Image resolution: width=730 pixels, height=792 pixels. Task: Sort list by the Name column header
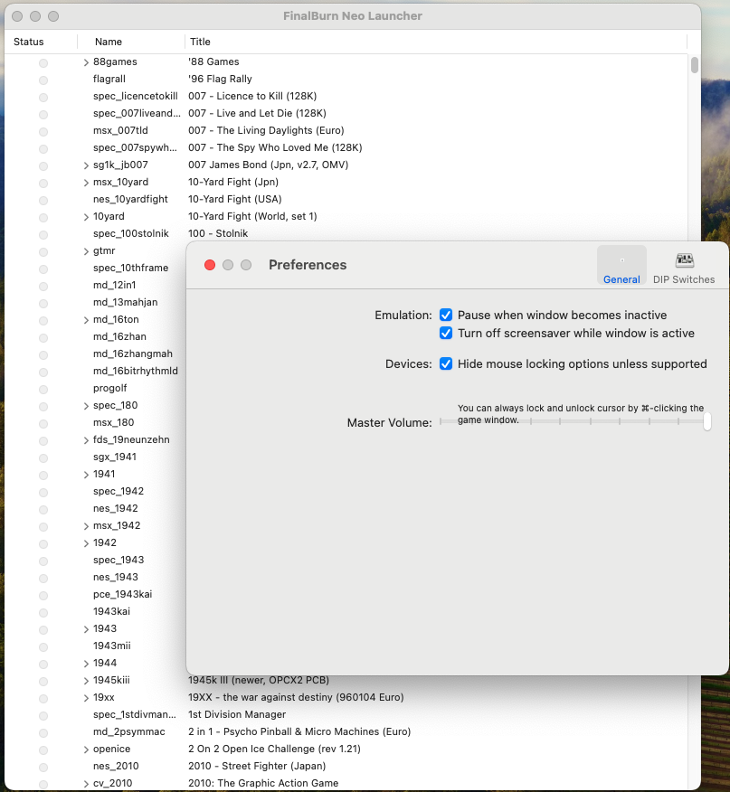click(x=109, y=42)
